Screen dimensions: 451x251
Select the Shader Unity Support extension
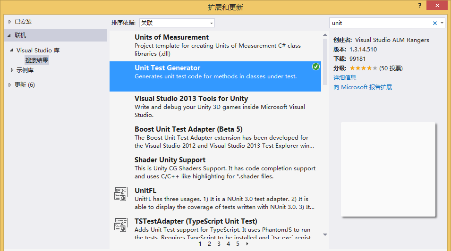(x=215, y=168)
